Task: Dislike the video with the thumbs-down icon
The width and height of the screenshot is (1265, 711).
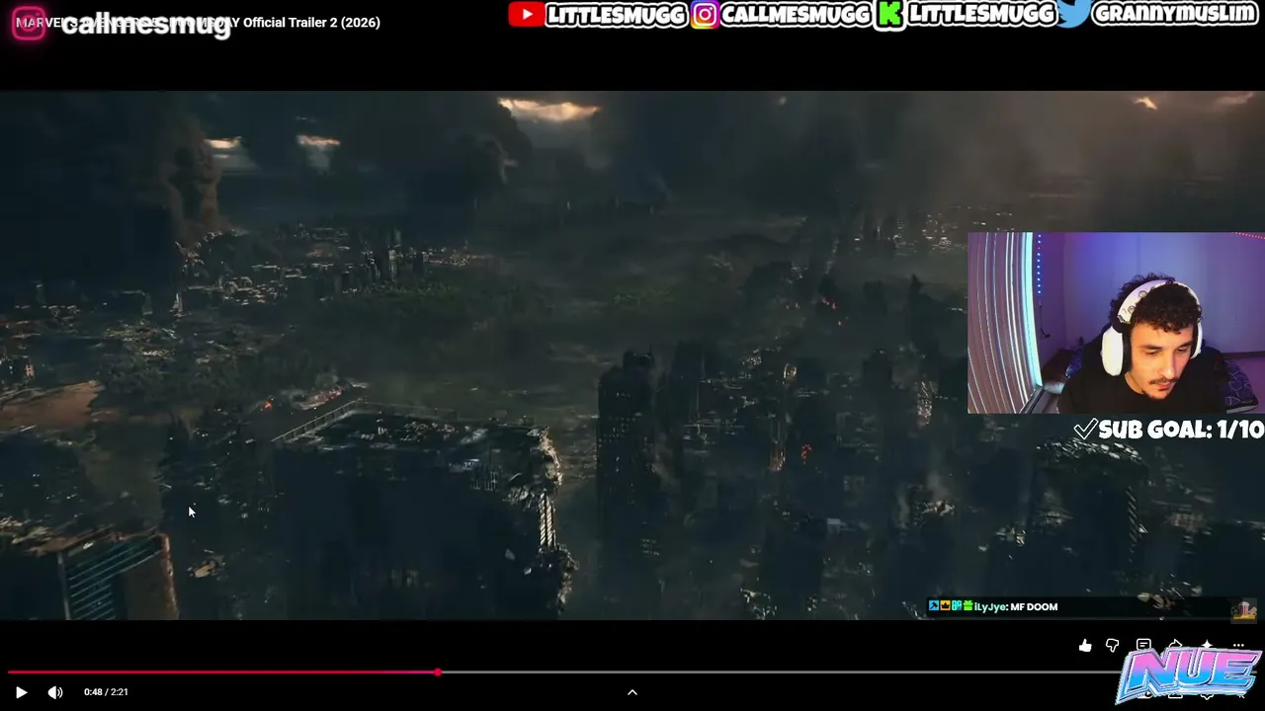Action: pos(1113,646)
